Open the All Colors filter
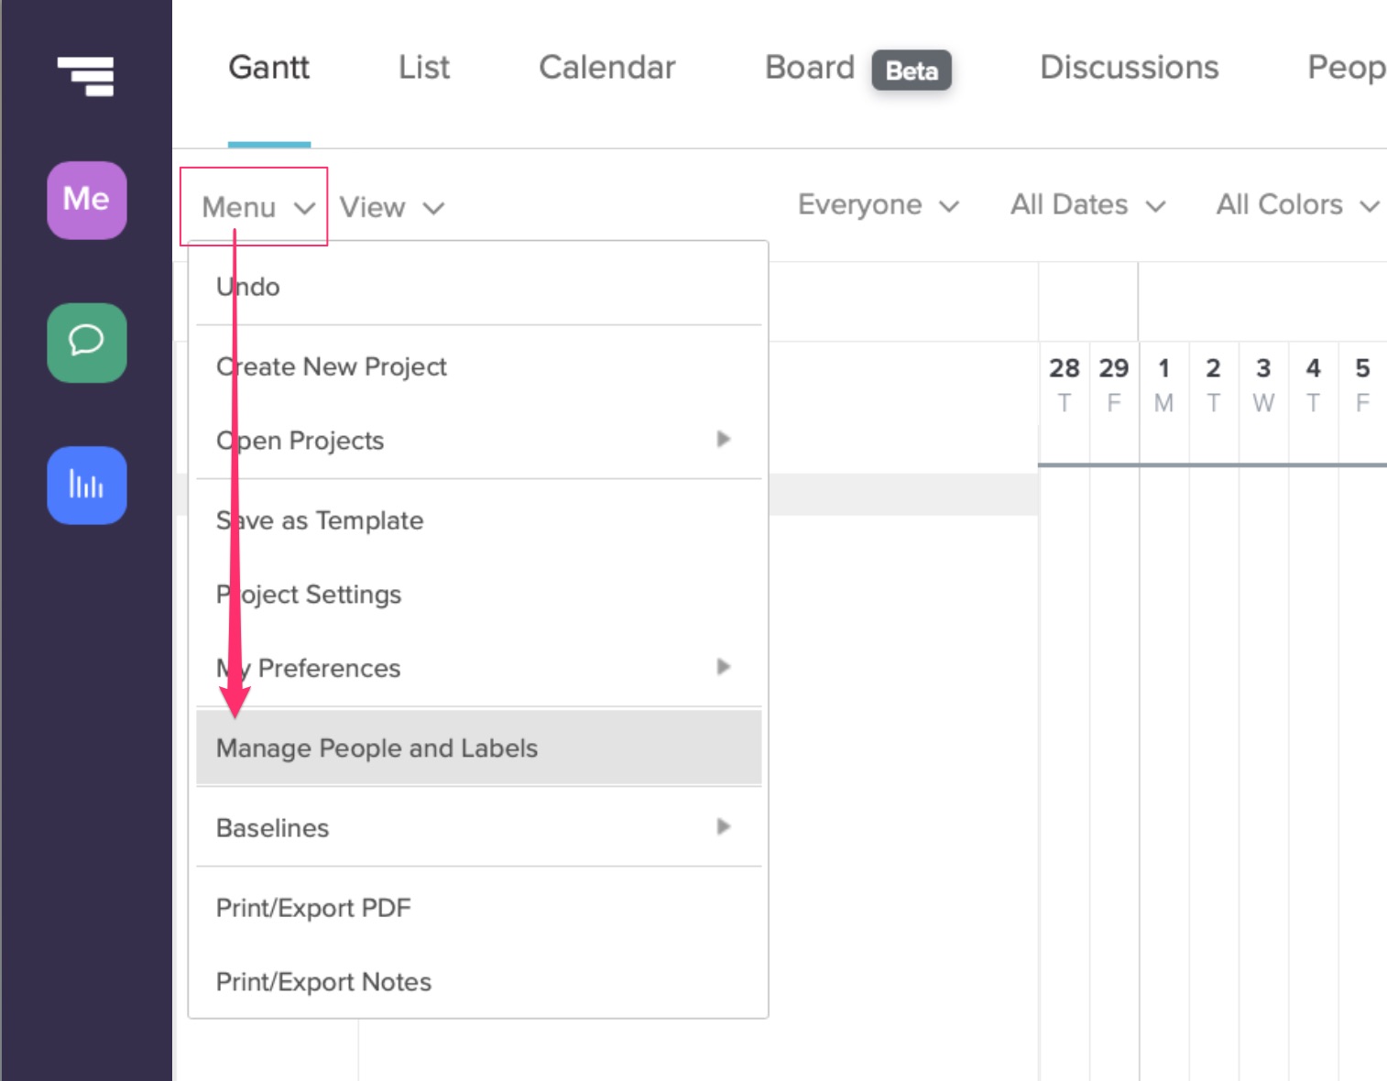This screenshot has width=1387, height=1081. pyautogui.click(x=1294, y=205)
